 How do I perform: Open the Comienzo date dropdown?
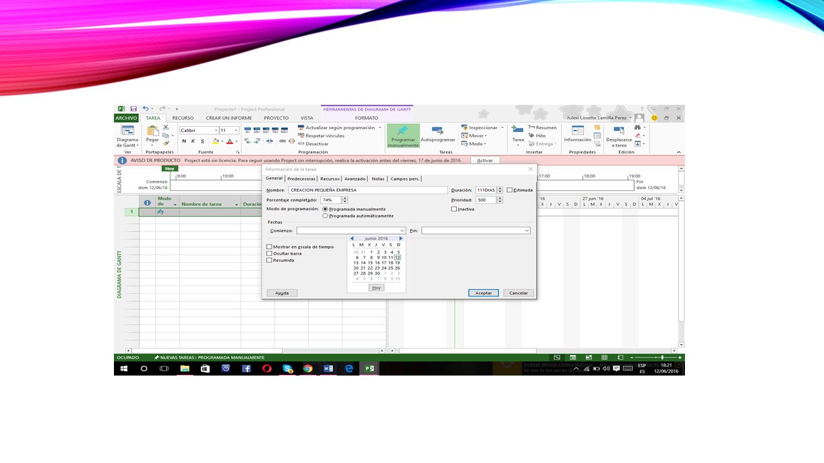pos(402,230)
